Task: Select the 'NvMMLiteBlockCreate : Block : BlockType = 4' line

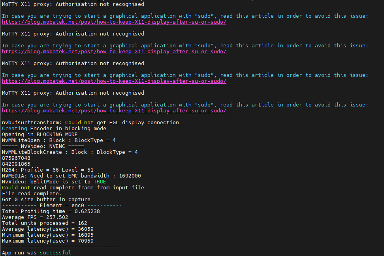Action: [70, 152]
